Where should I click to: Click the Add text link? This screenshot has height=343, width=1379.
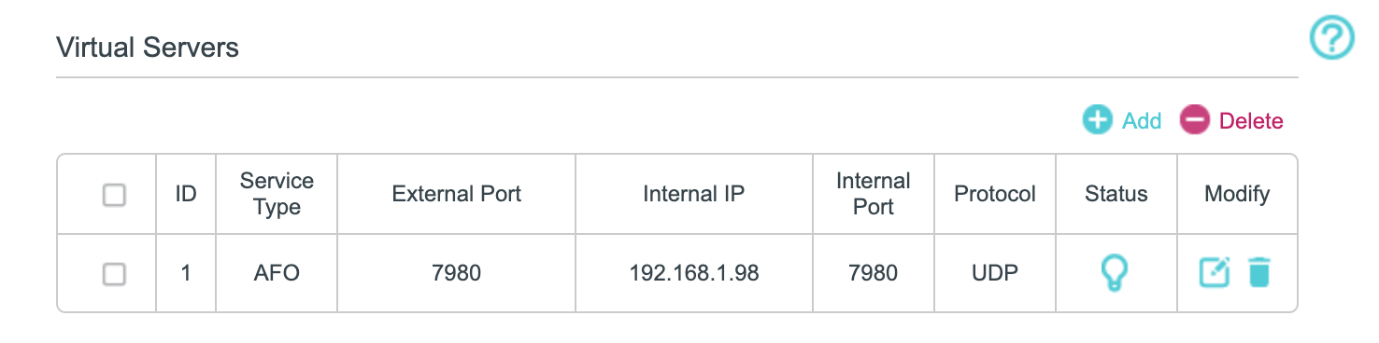click(1142, 121)
